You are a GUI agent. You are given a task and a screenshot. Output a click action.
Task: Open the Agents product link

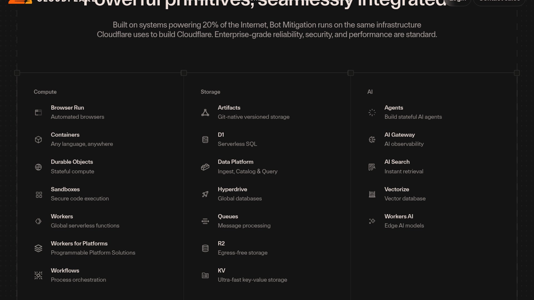(394, 108)
